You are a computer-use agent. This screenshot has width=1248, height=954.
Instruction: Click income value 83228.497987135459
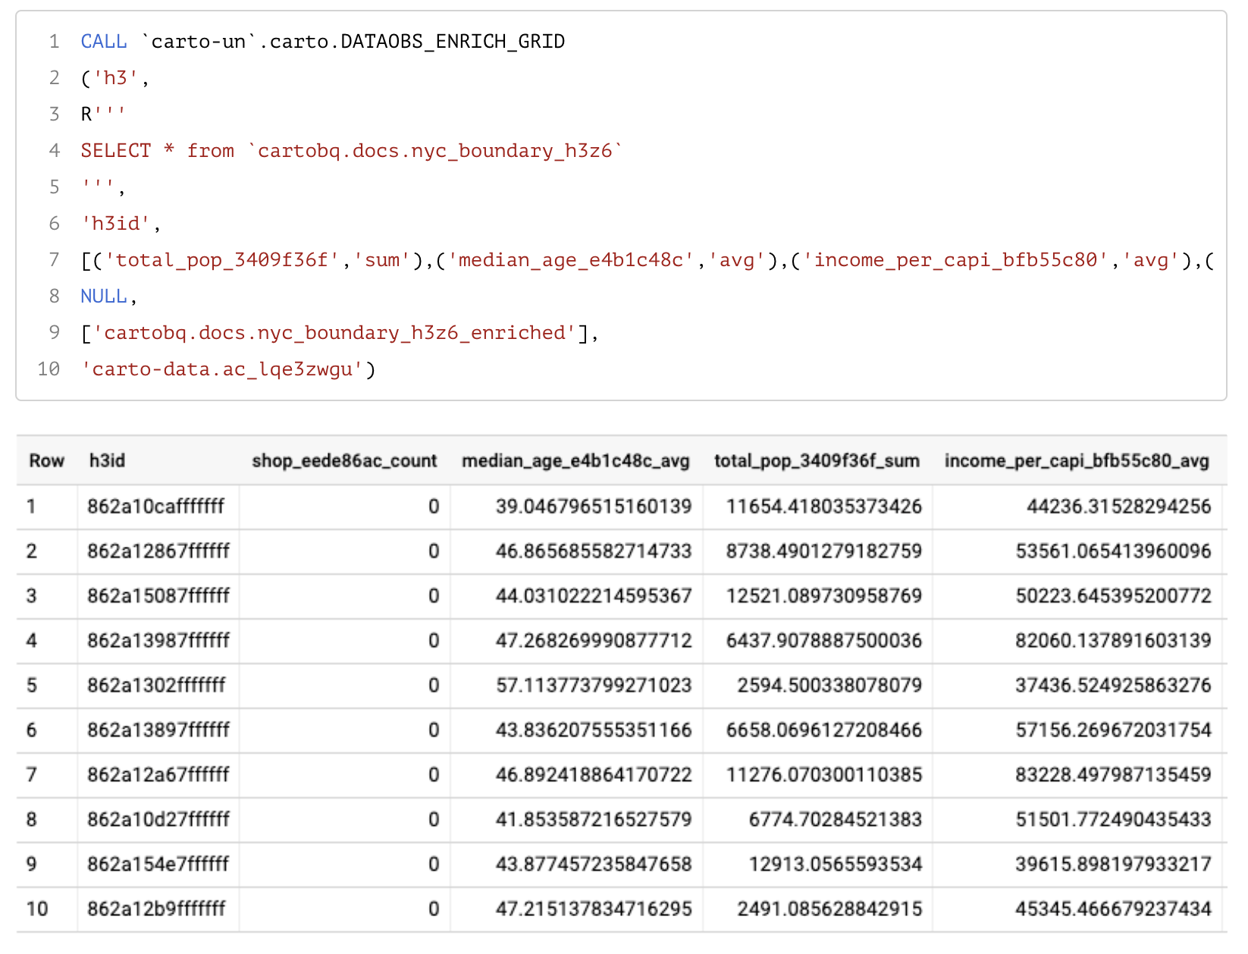(x=1114, y=774)
